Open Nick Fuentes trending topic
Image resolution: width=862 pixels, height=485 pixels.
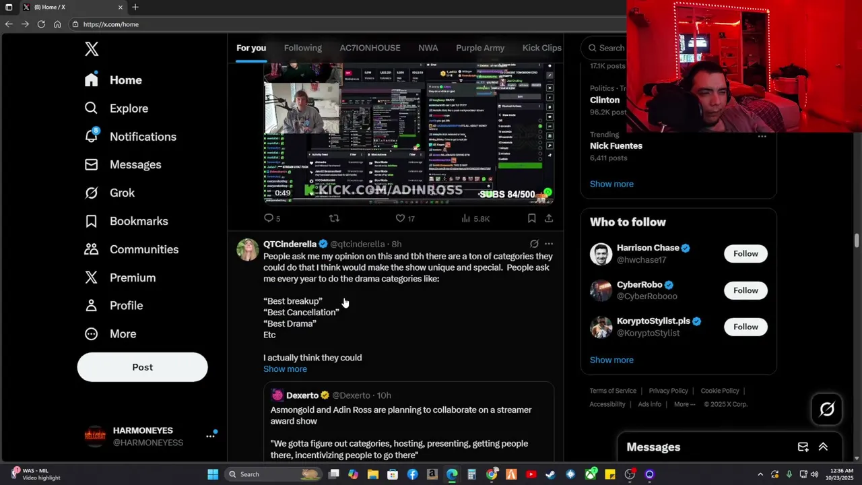point(616,145)
